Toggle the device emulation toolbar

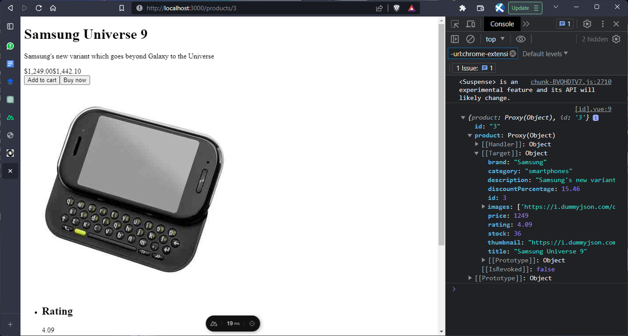click(471, 24)
